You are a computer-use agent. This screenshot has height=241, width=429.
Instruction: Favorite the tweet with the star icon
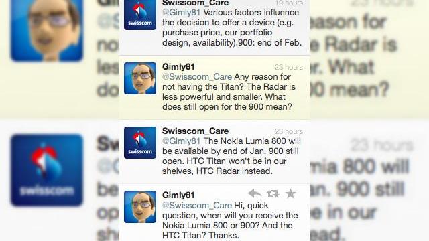290,193
